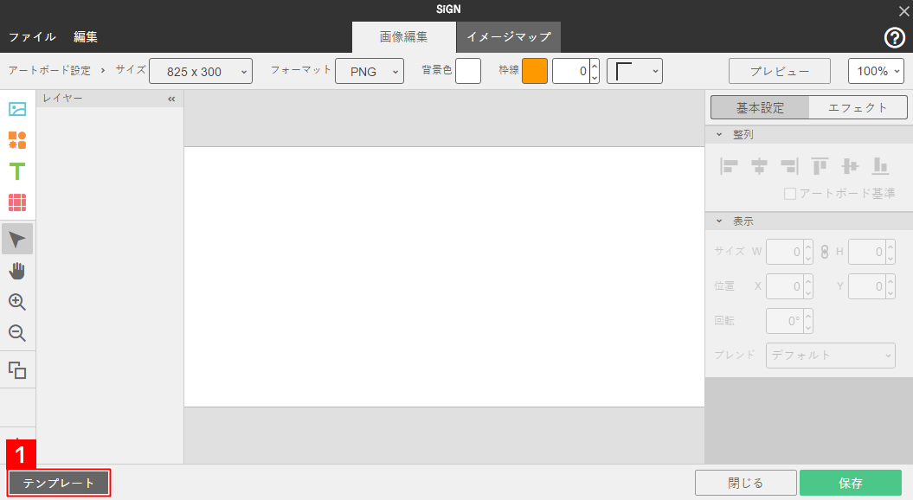
Task: Open the ファイル menu
Action: point(32,37)
